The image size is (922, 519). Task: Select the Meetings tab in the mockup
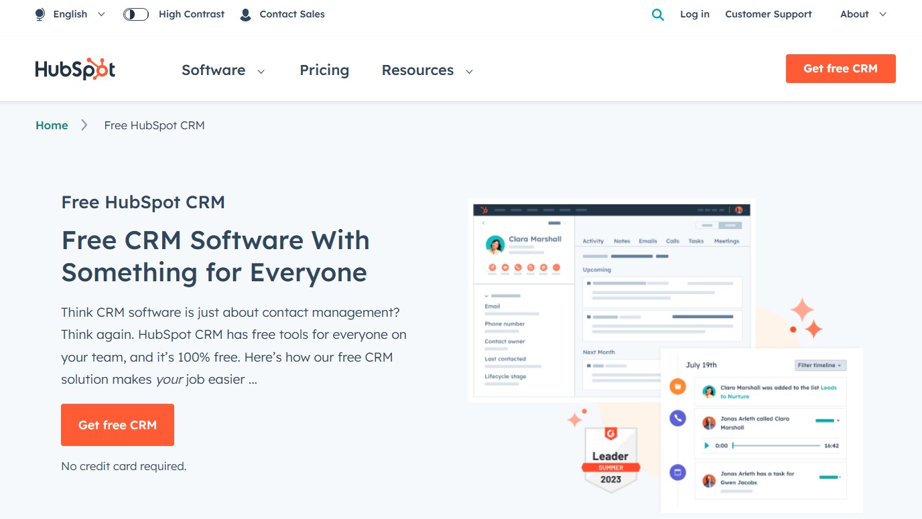(x=726, y=241)
